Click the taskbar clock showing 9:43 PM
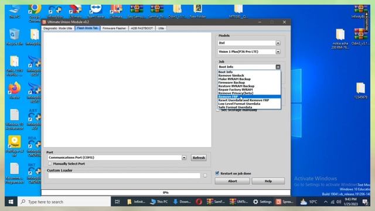This screenshot has height=211, width=375. coord(350,202)
